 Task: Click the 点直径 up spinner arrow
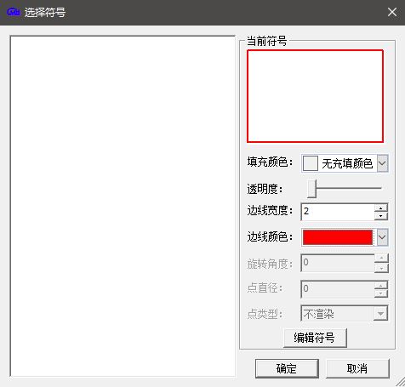click(x=381, y=285)
